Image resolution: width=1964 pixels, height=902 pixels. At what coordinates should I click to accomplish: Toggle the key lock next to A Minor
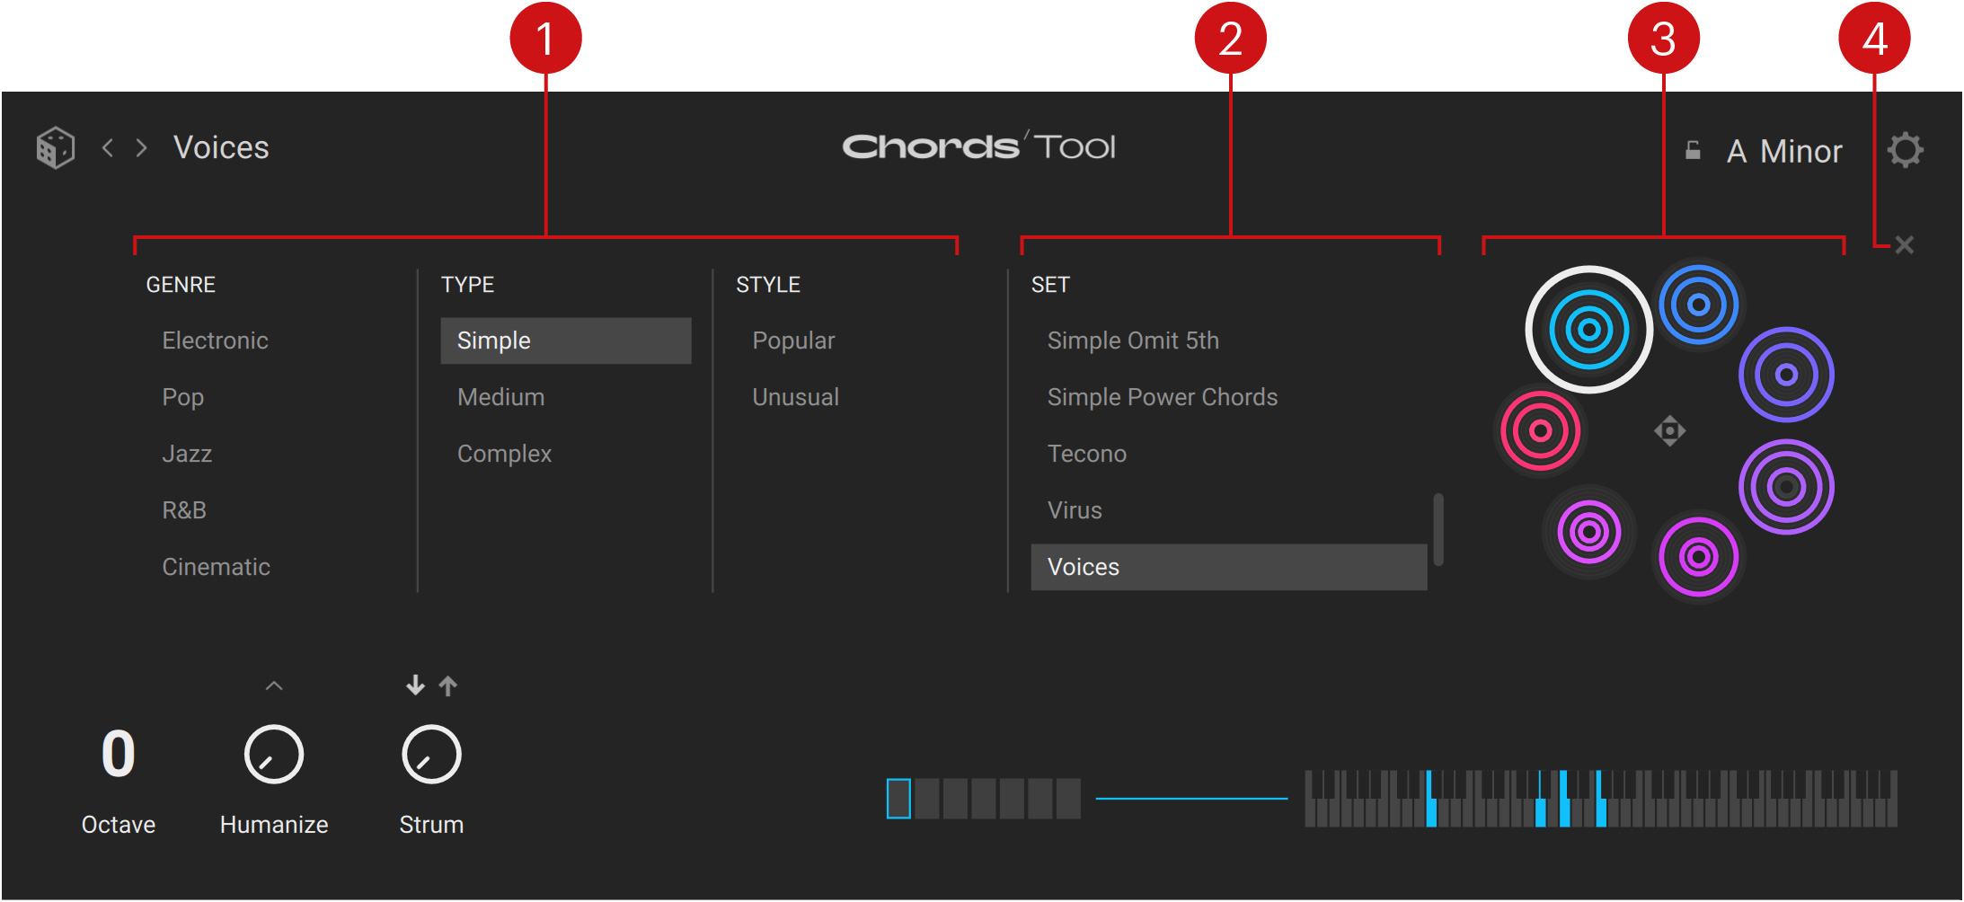click(1693, 150)
